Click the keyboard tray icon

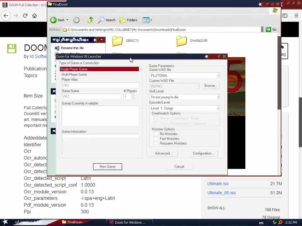point(261,223)
